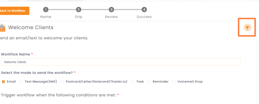The image size is (259, 104).
Task: Enable the Text Message(SMS) checkbox
Action: [x=21, y=82]
